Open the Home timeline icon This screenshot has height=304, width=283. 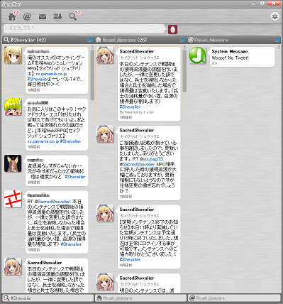pyautogui.click(x=12, y=17)
